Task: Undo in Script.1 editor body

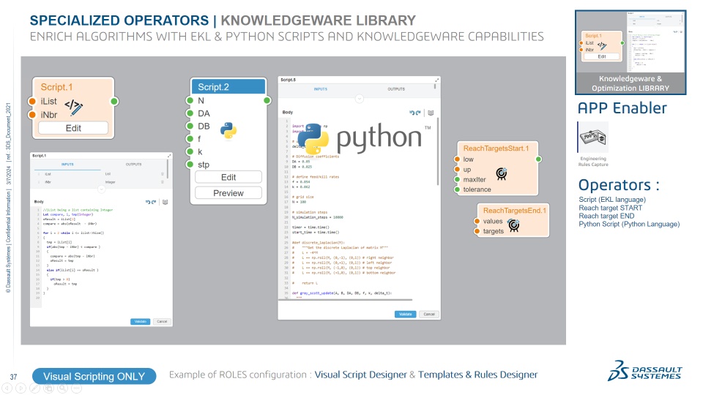Action: point(147,202)
